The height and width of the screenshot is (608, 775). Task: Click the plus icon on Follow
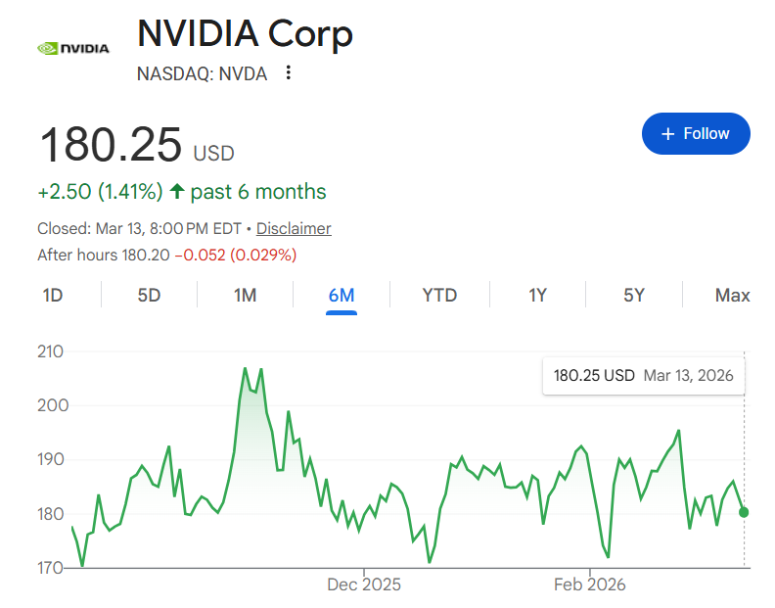(x=668, y=134)
